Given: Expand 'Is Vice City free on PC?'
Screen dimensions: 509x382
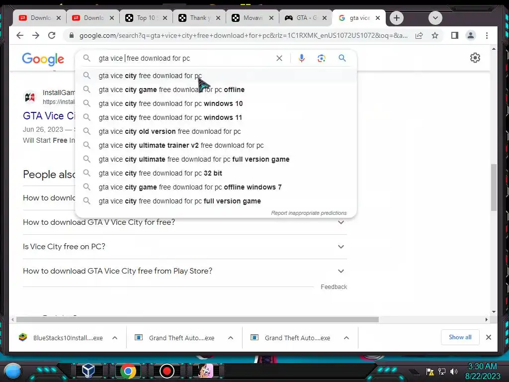Looking at the screenshot, I should point(185,247).
